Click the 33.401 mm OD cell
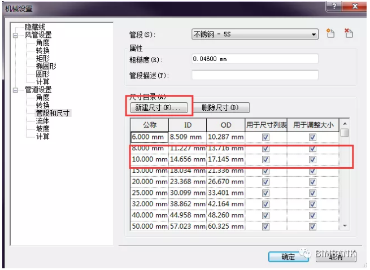 point(226,193)
